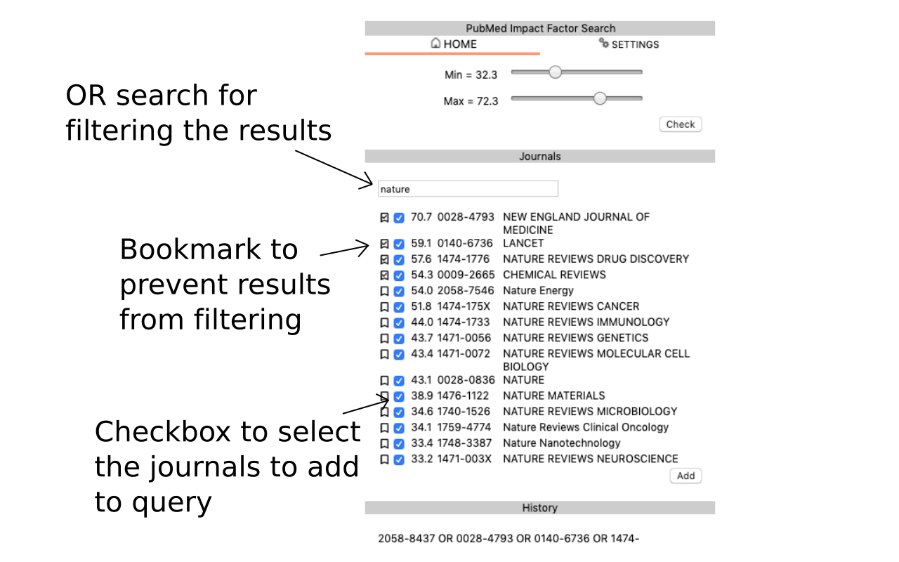This screenshot has width=899, height=562.
Task: Bookmark the Nature Energy journal
Action: click(384, 291)
